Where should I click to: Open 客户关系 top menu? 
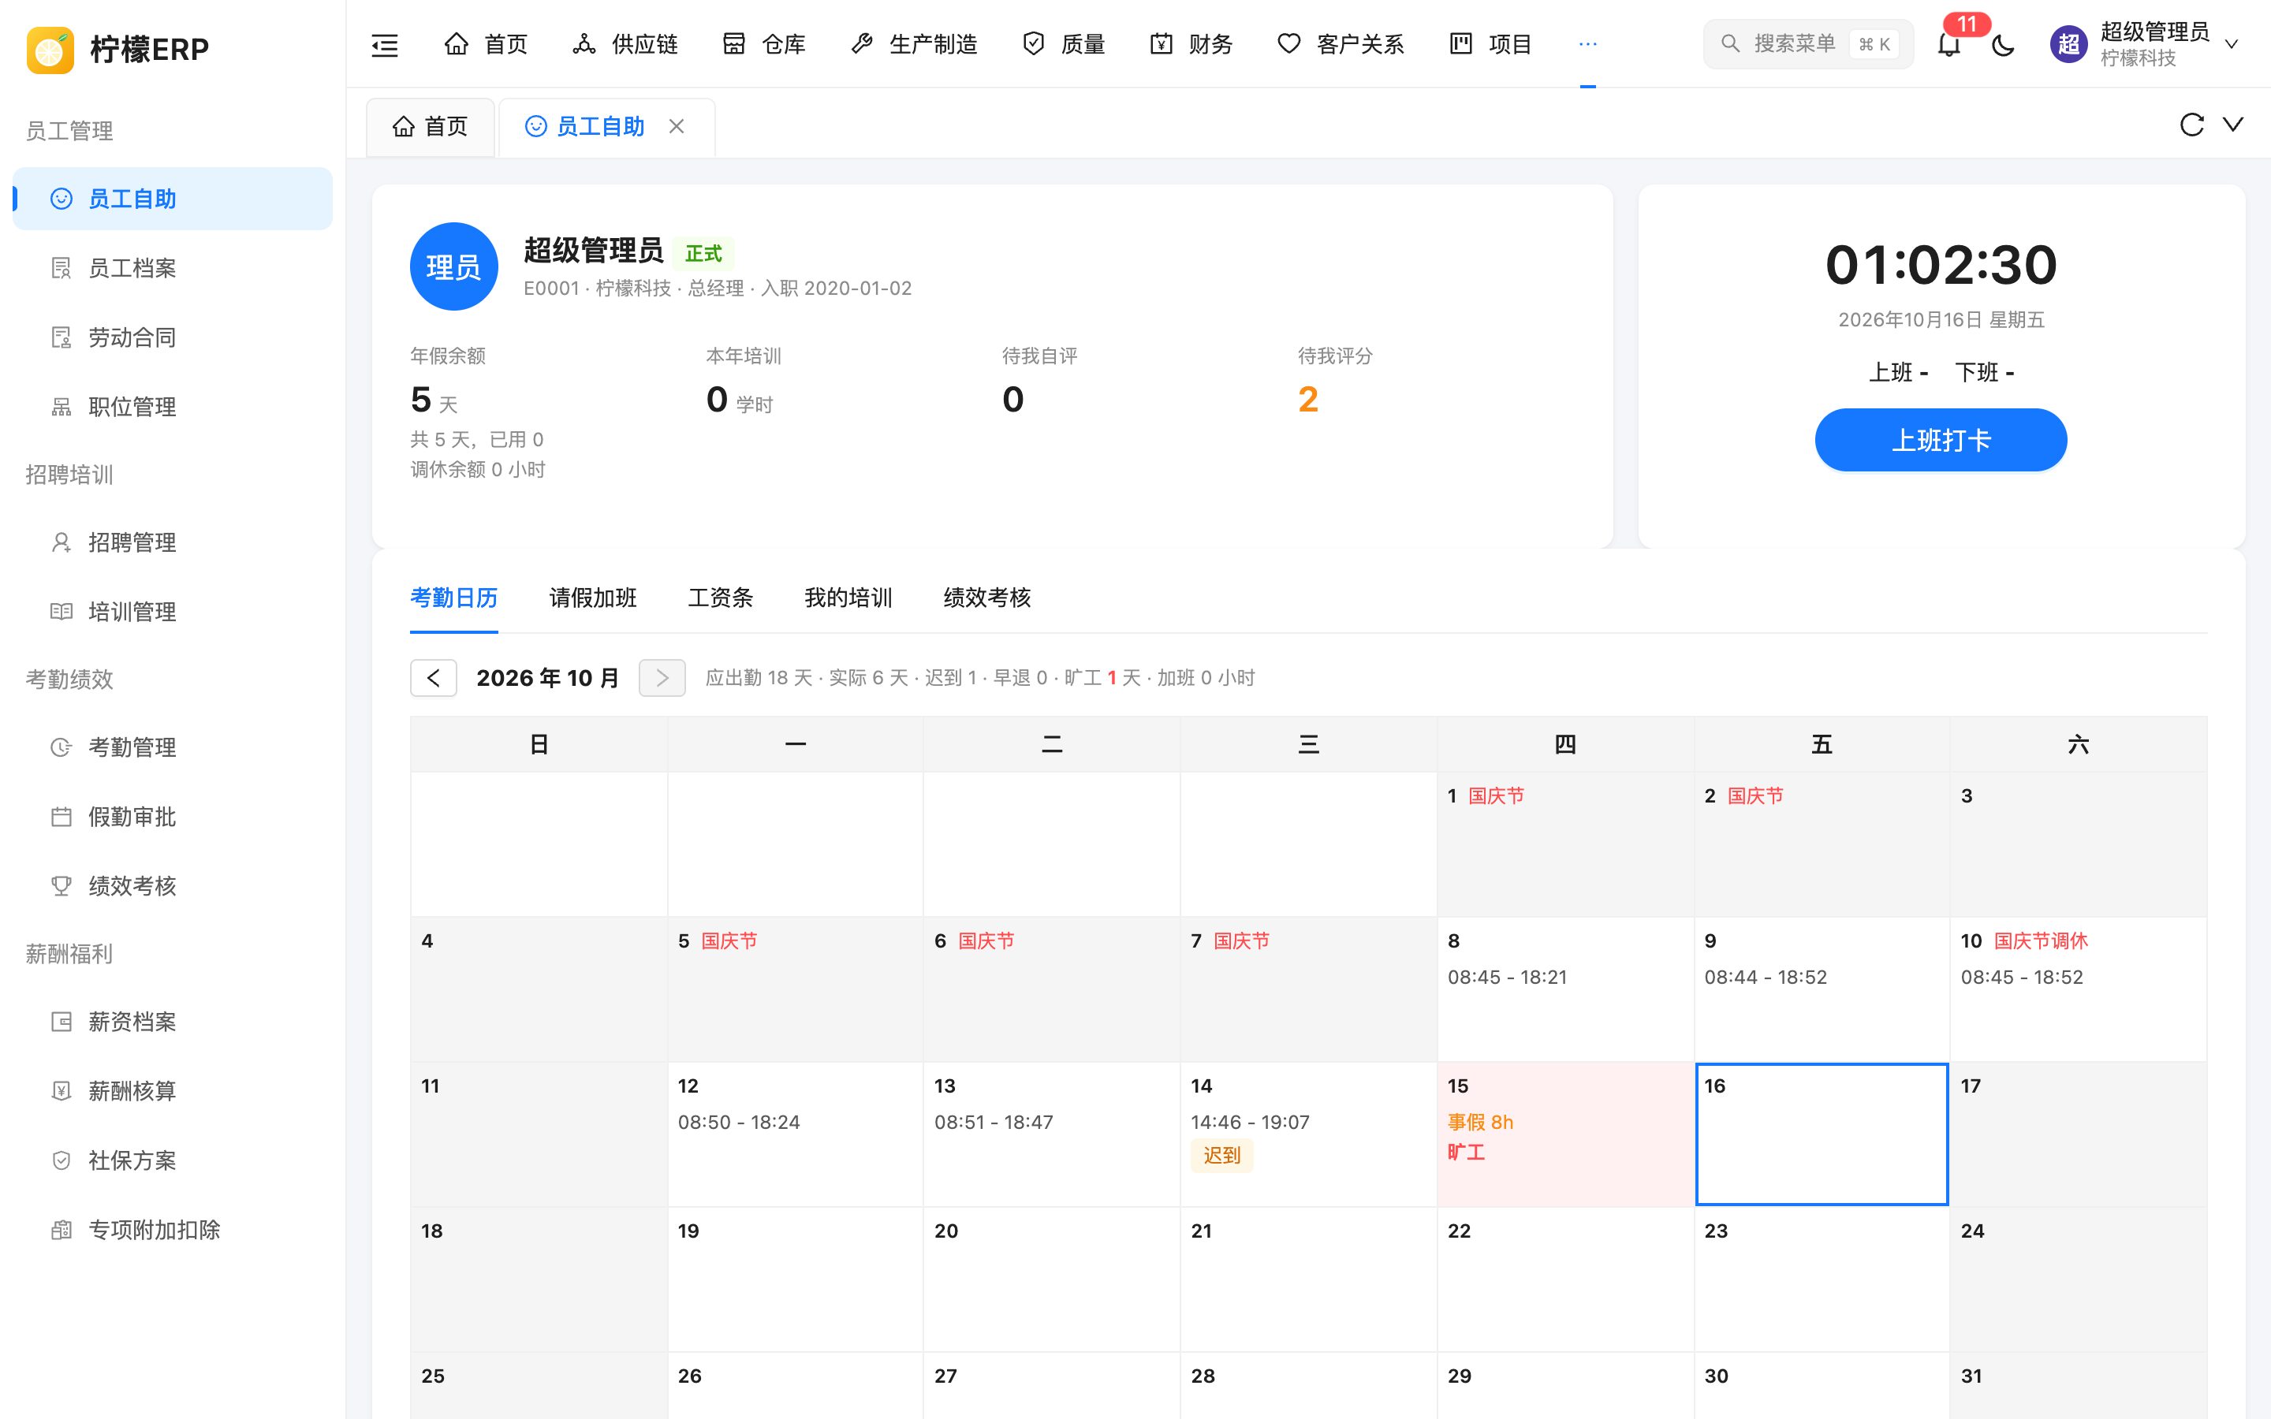pos(1340,44)
